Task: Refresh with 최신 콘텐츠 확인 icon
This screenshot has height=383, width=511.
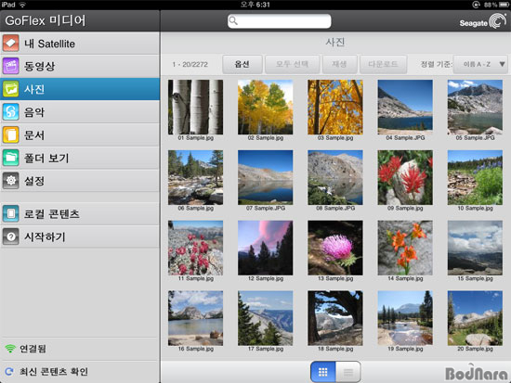Action: [9, 371]
